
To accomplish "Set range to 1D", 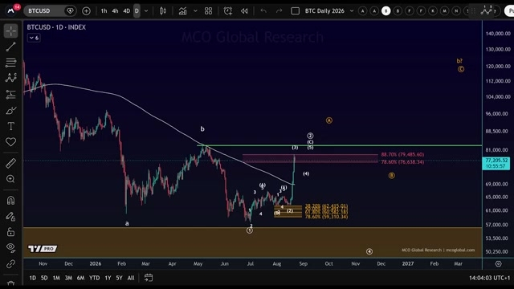I will click(x=32, y=278).
